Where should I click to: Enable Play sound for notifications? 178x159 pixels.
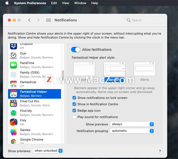pyautogui.click(x=74, y=117)
